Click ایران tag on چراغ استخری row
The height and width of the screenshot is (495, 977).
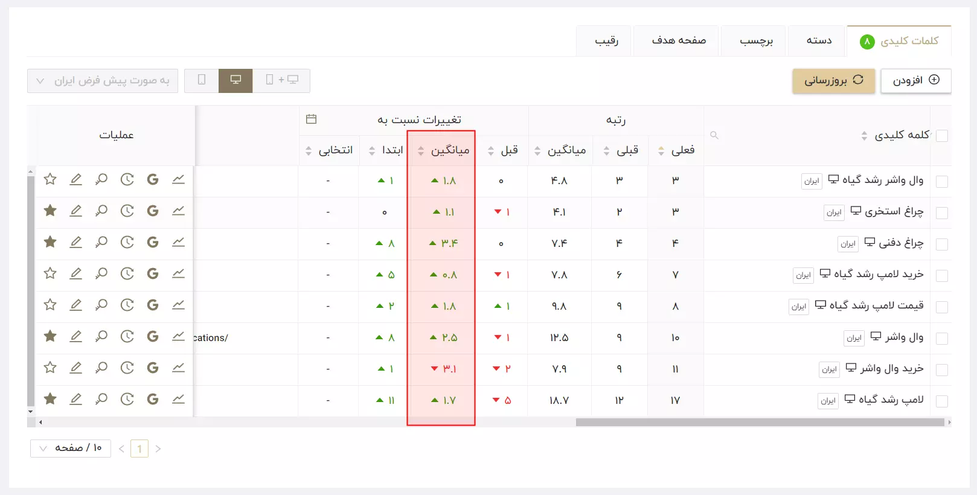pos(834,212)
